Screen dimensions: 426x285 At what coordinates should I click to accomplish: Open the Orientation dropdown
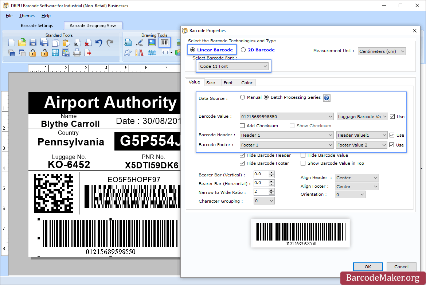click(x=350, y=195)
